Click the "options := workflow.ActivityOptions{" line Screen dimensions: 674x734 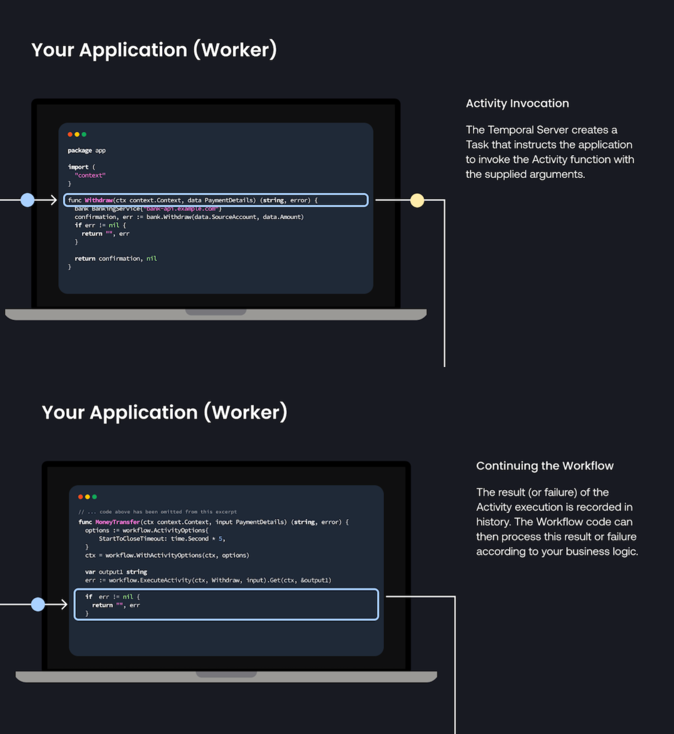click(x=147, y=531)
